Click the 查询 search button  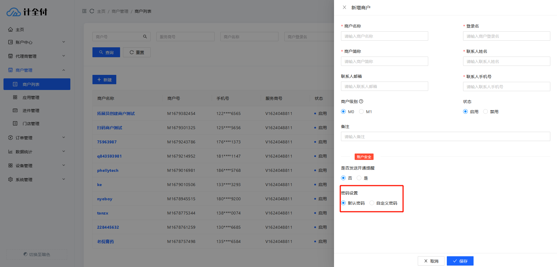[x=106, y=52]
